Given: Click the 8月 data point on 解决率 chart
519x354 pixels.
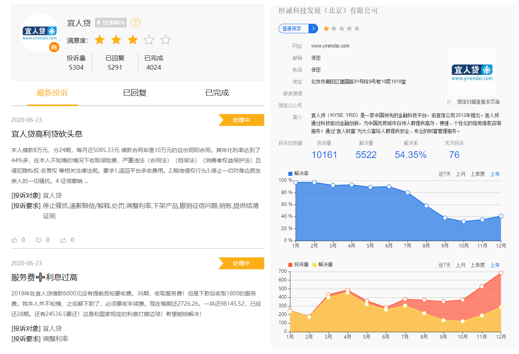Looking at the screenshot, I should tap(426, 206).
